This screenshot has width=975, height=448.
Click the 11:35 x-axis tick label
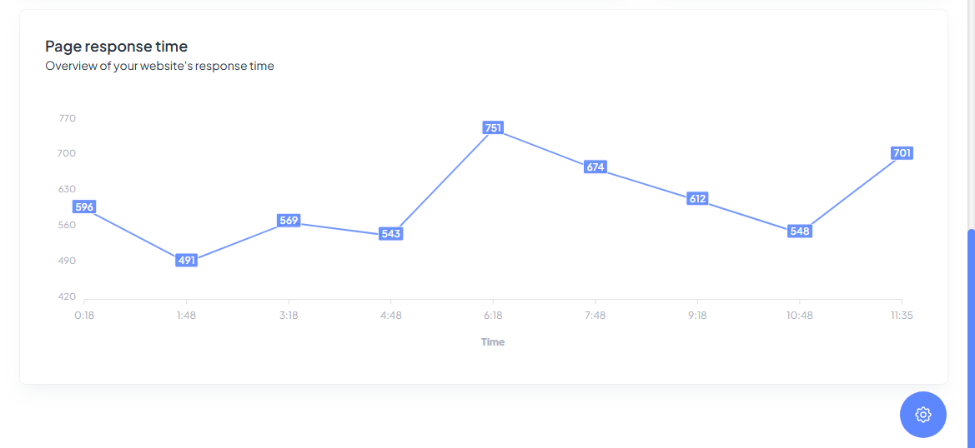[902, 316]
